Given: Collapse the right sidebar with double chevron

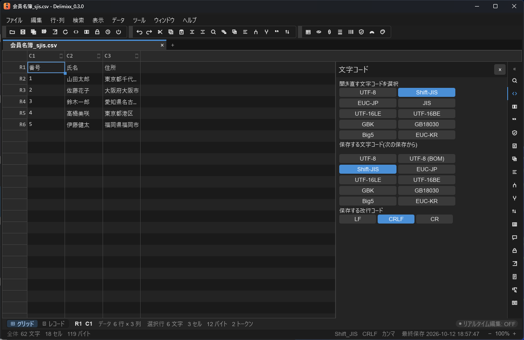Looking at the screenshot, I should click(515, 69).
